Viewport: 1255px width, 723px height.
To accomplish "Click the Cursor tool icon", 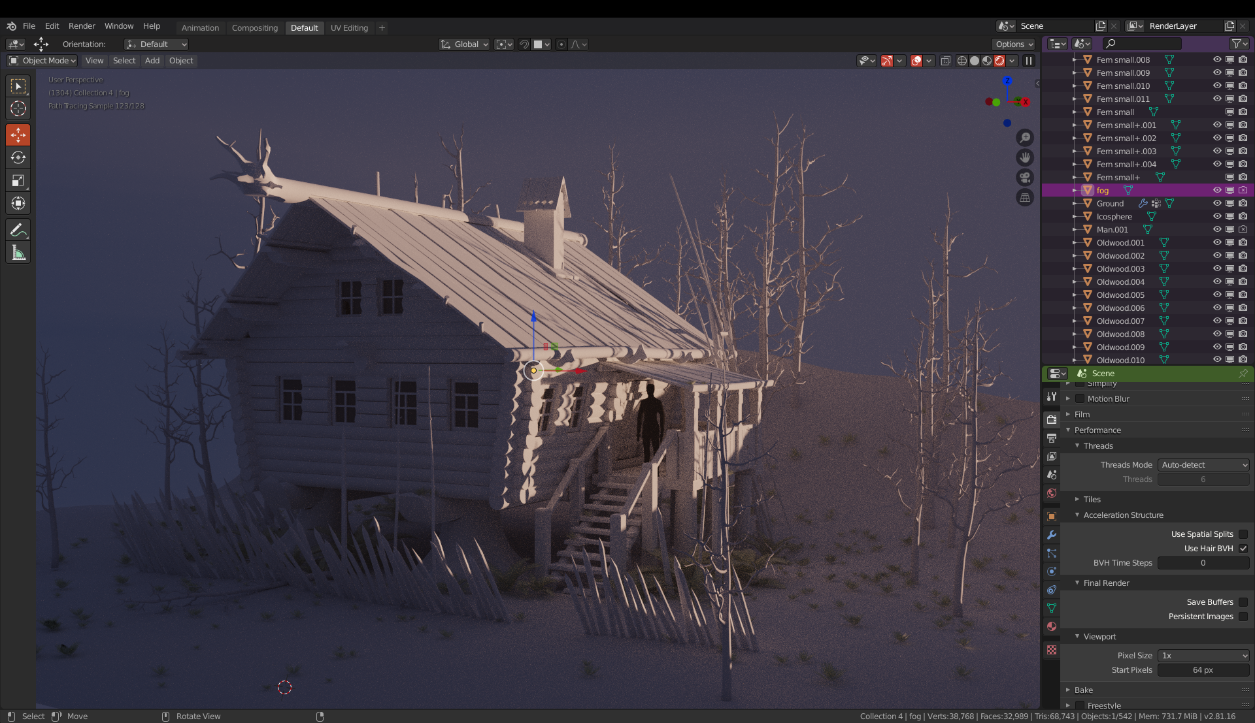I will [18, 108].
